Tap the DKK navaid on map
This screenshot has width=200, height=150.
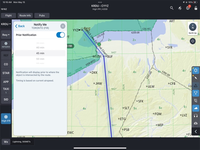pyautogui.click(x=94, y=73)
